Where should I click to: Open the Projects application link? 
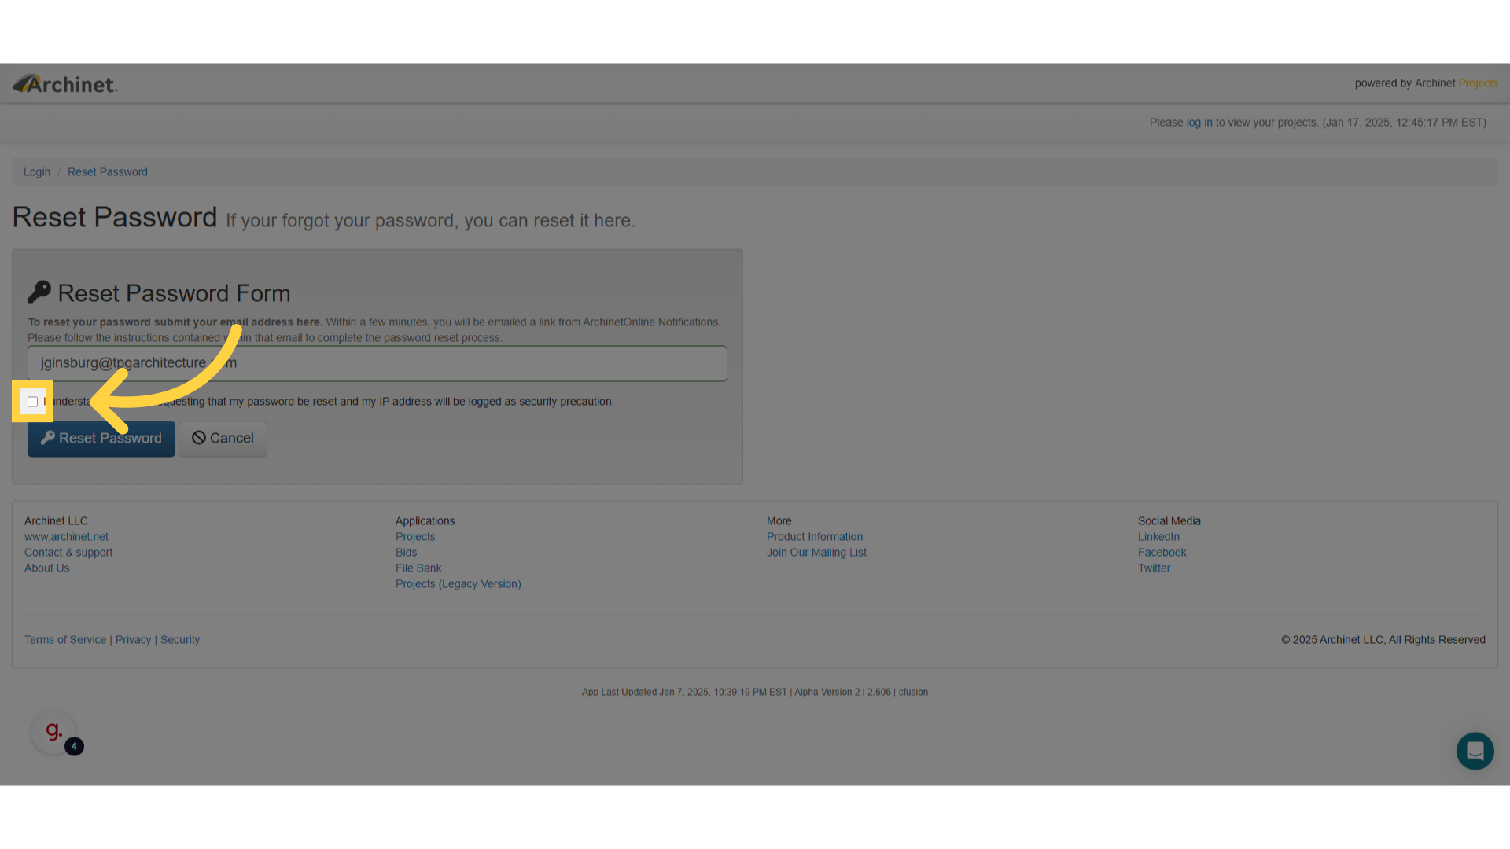click(415, 536)
